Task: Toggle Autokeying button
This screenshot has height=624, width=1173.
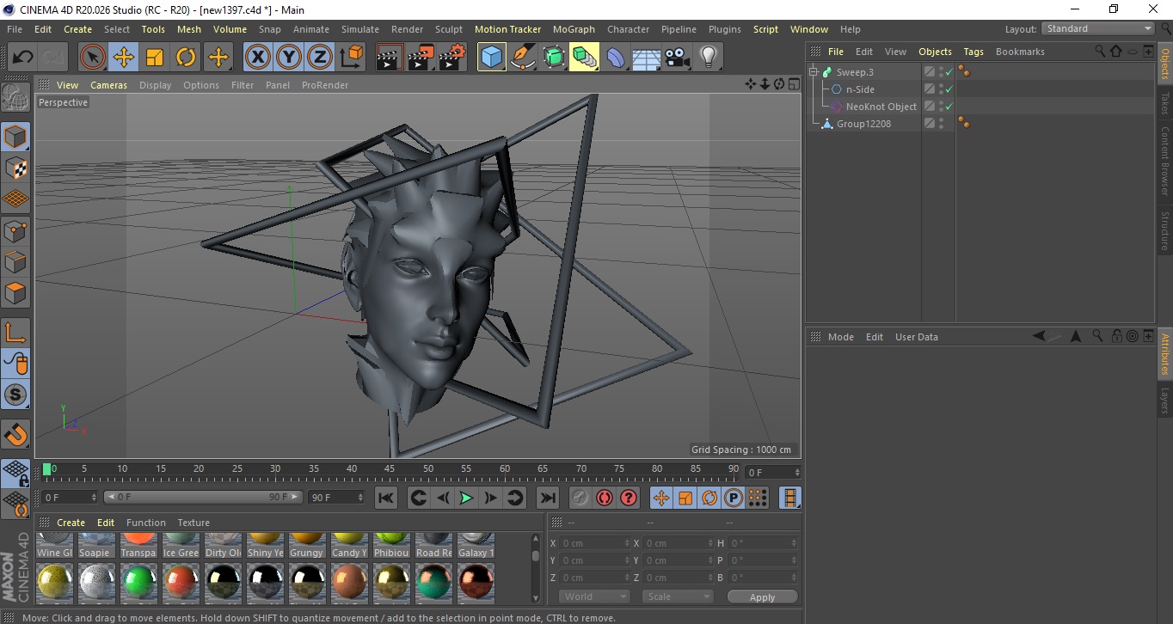Action: coord(605,498)
